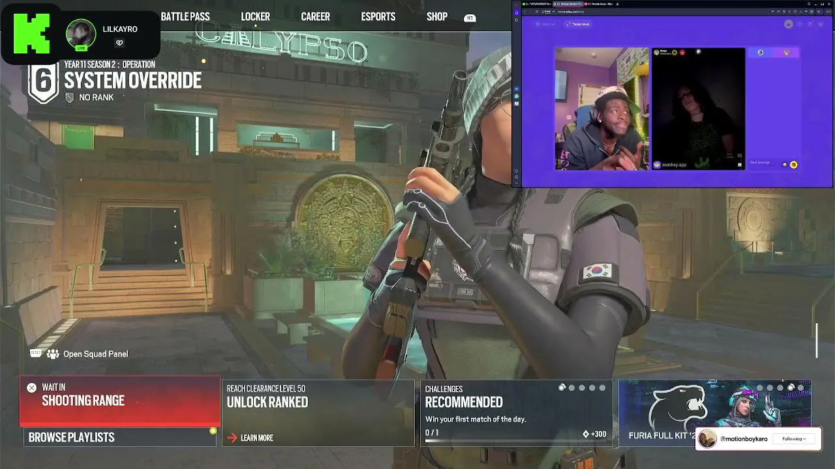Image resolution: width=835 pixels, height=469 pixels.
Task: Cancel the Shooting Range wait with the X
Action: pyautogui.click(x=31, y=388)
